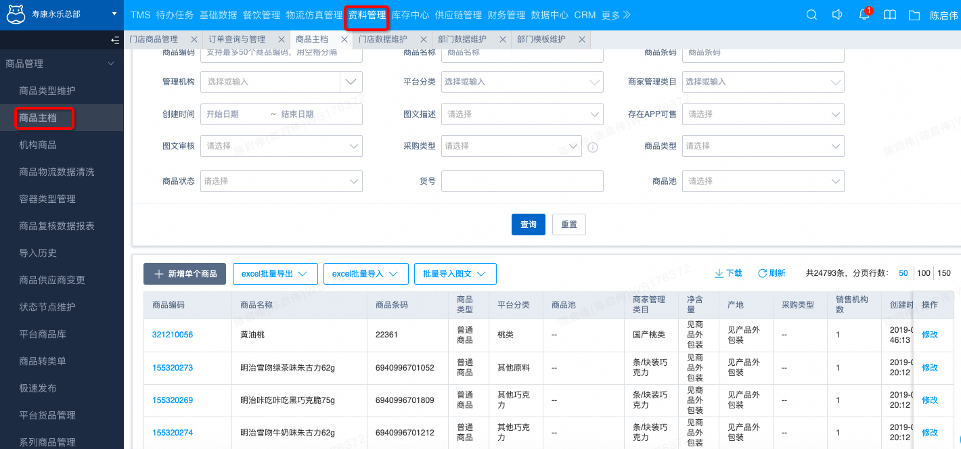
Task: Open TMS top menu
Action: point(141,15)
